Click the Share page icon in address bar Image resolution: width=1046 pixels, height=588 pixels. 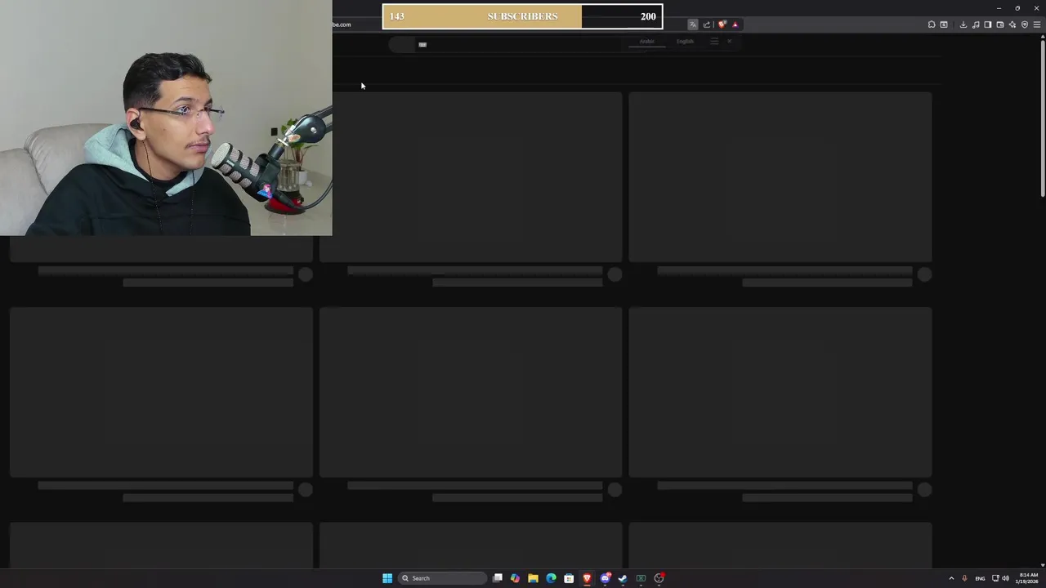tap(707, 24)
